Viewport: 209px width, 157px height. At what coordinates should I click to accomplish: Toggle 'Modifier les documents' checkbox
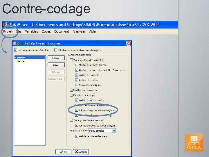click(71, 90)
